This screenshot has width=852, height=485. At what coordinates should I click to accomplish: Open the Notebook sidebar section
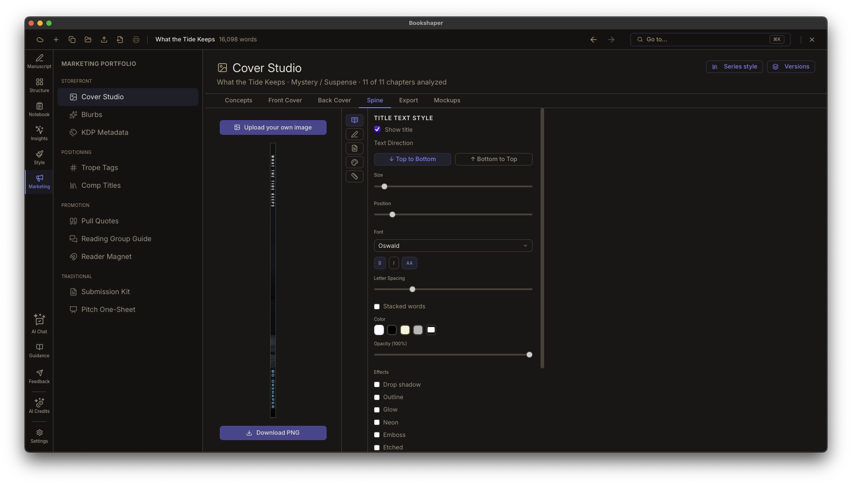tap(39, 109)
